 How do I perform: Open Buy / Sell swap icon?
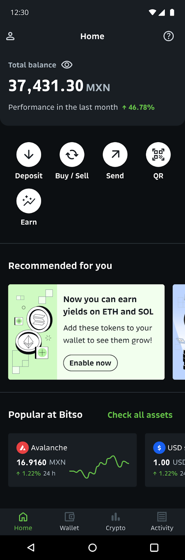pyautogui.click(x=72, y=154)
